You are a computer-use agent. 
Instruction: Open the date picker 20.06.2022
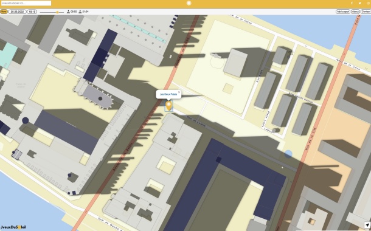coord(18,12)
